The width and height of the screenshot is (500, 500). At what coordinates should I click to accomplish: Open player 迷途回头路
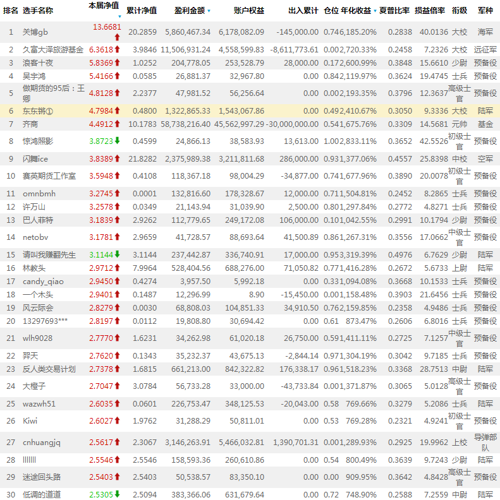42,477
